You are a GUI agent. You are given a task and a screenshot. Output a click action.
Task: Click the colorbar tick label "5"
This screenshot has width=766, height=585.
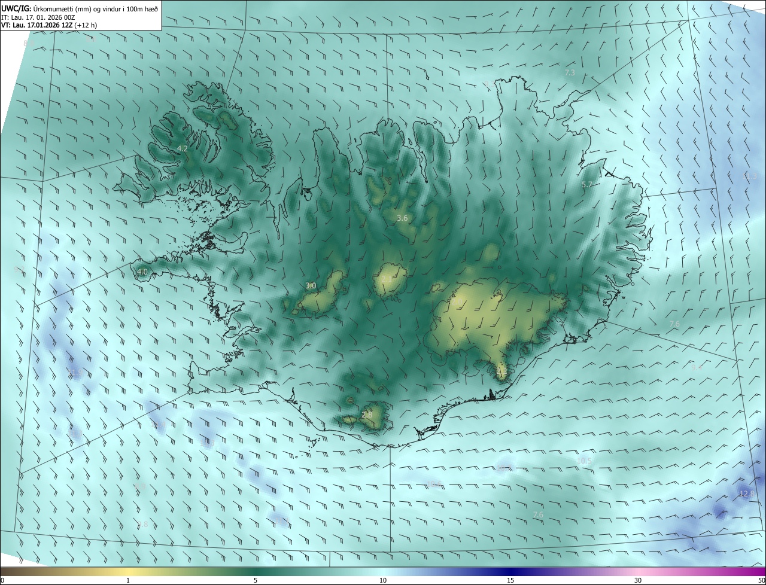pos(256,581)
